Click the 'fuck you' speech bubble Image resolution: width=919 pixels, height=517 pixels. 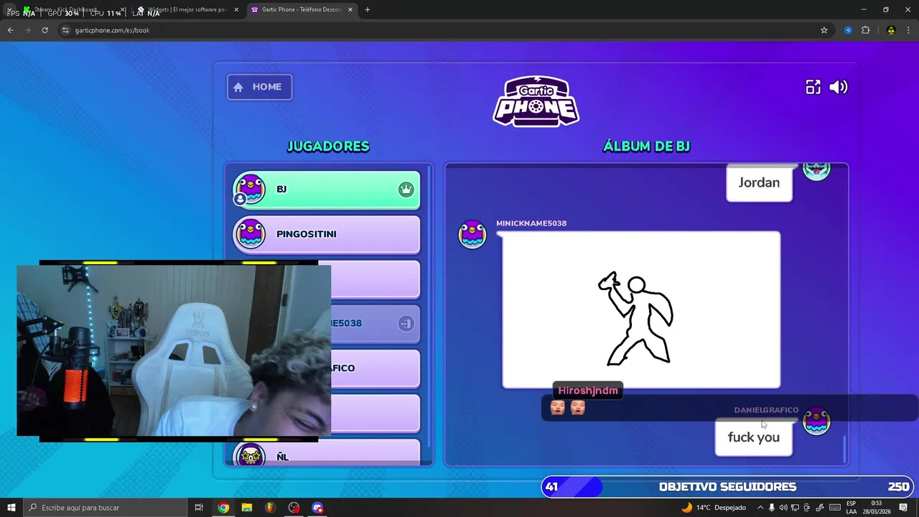(x=753, y=437)
